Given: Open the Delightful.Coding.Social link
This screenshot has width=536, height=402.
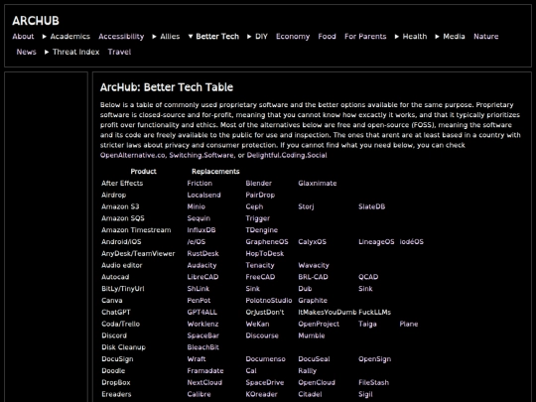Looking at the screenshot, I should [287, 155].
